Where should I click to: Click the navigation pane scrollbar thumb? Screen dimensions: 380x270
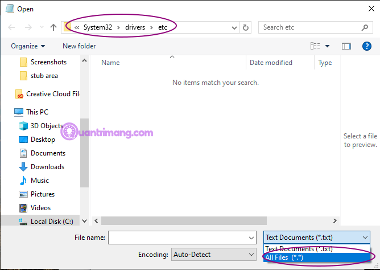point(84,153)
